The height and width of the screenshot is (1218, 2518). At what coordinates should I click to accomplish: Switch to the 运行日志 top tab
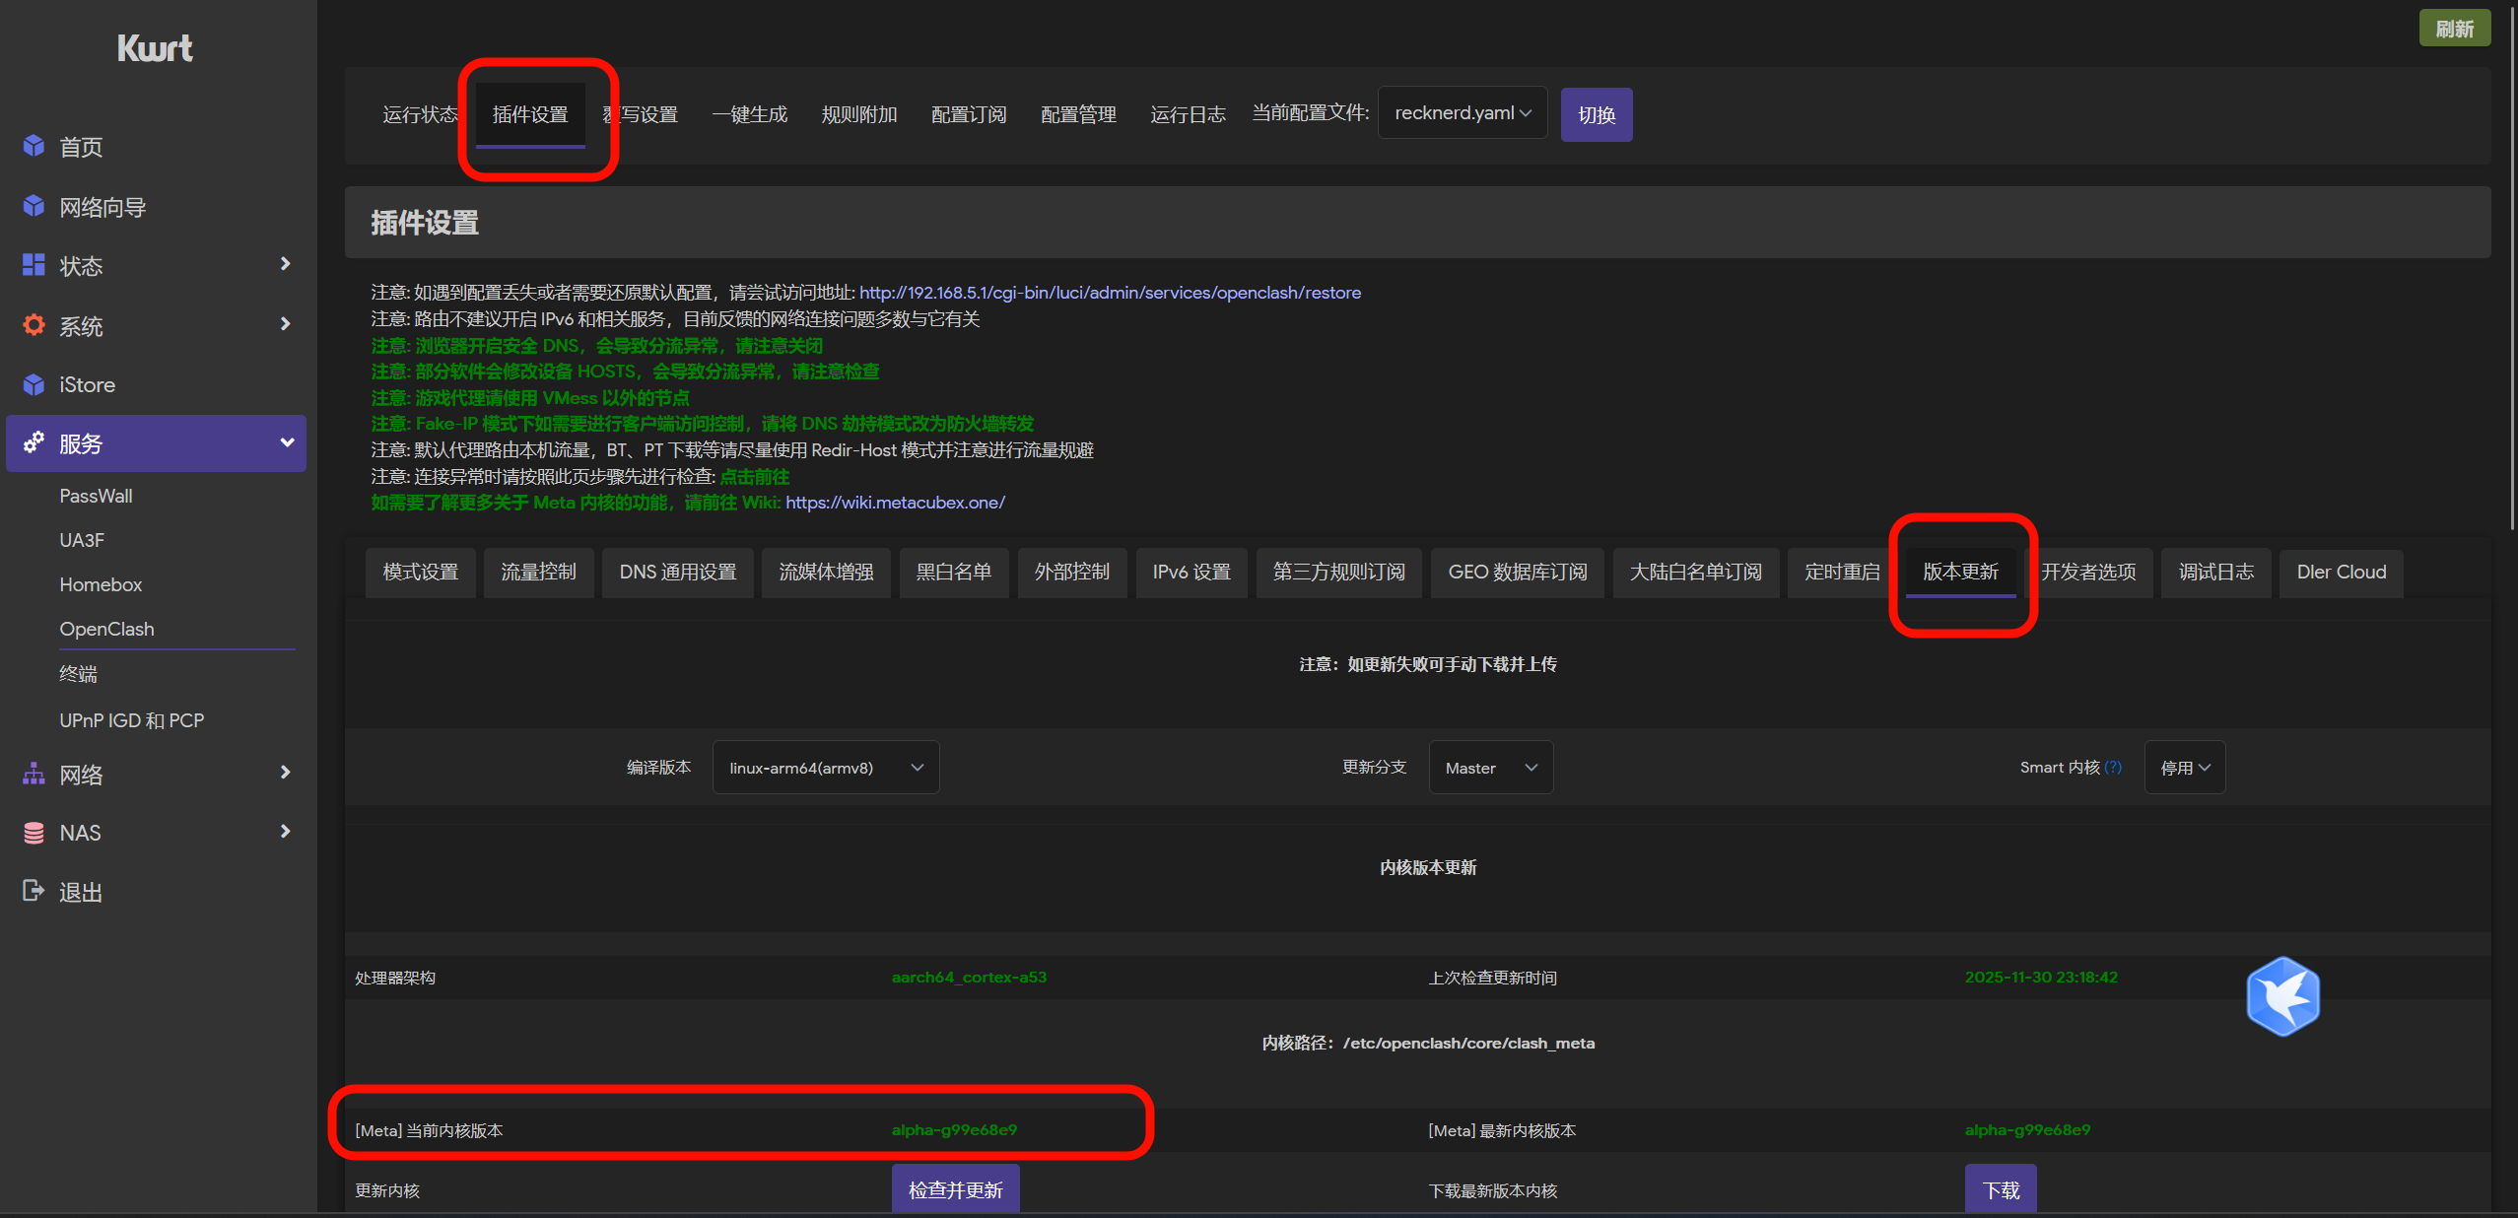click(1188, 114)
